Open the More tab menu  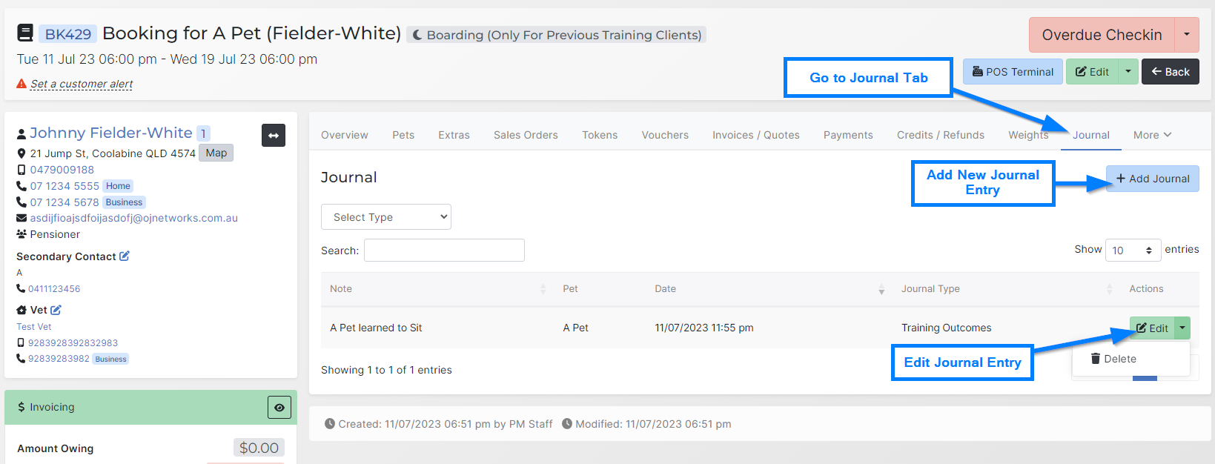[1152, 135]
